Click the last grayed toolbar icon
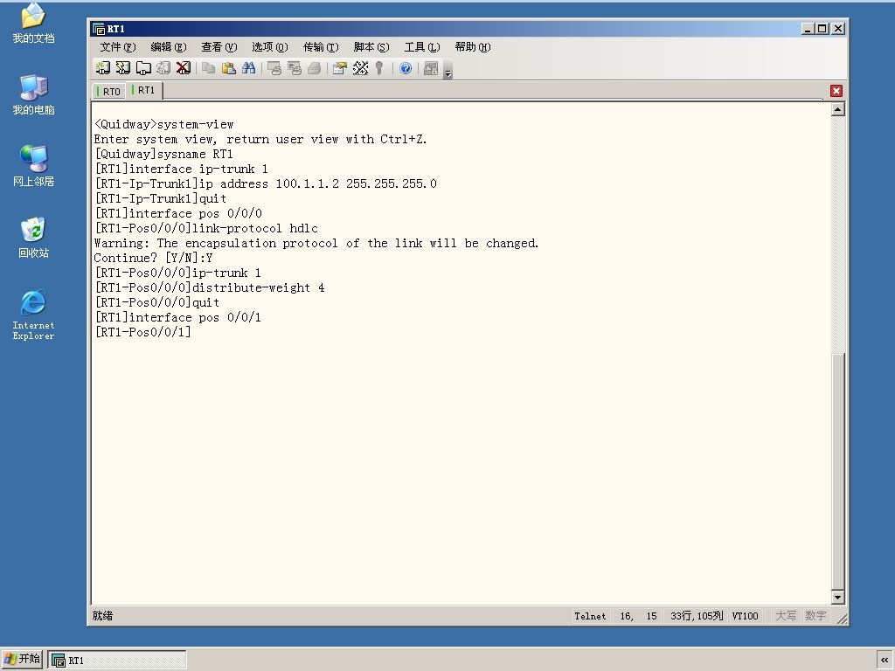The height and width of the screenshot is (671, 895). click(x=431, y=68)
